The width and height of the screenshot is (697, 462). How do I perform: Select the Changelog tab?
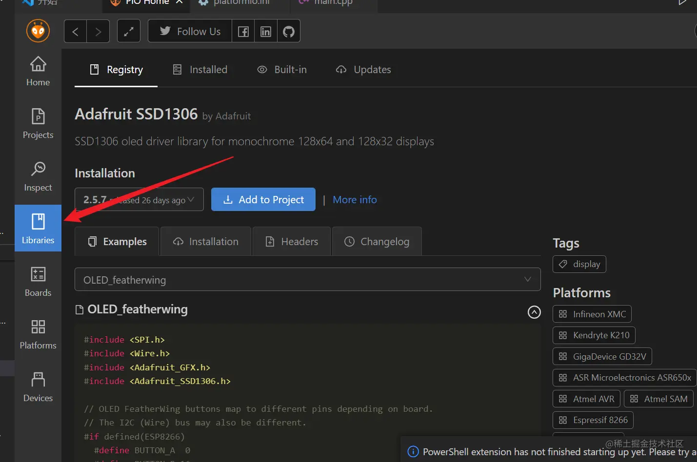tap(377, 241)
